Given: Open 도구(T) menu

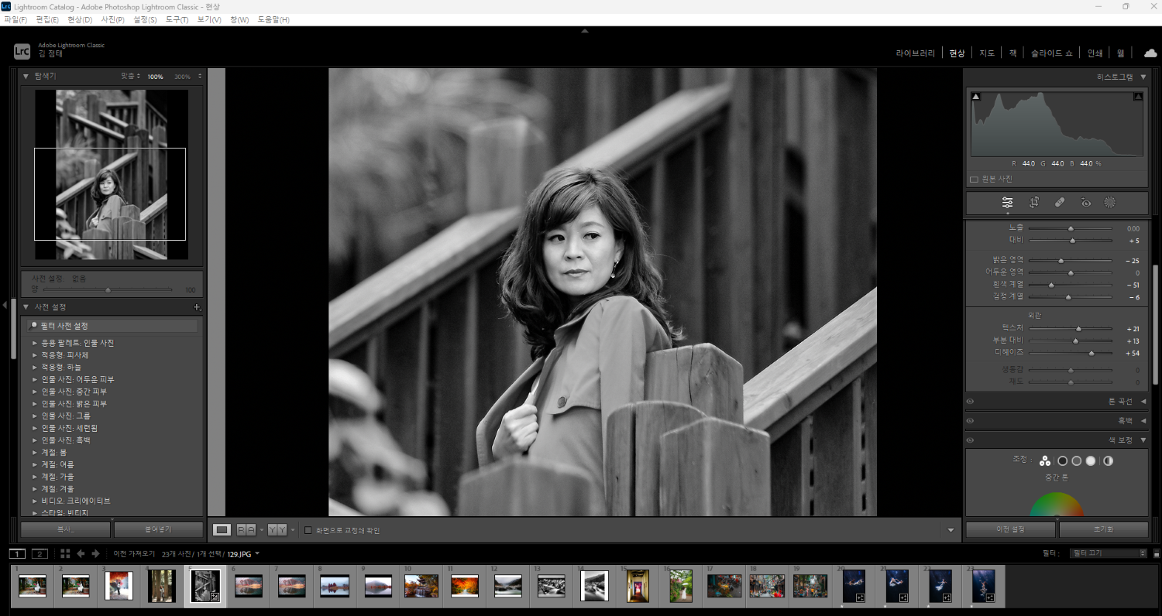Looking at the screenshot, I should tap(177, 19).
